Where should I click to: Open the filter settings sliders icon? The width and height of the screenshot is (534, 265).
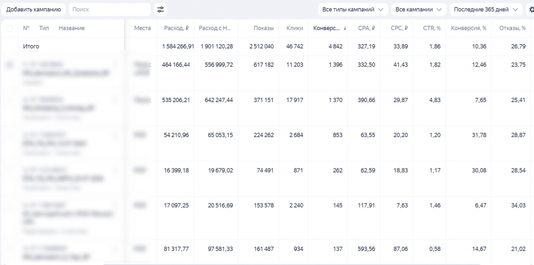click(161, 9)
